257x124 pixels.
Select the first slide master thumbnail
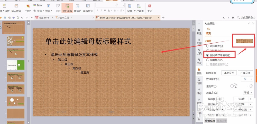13,27
